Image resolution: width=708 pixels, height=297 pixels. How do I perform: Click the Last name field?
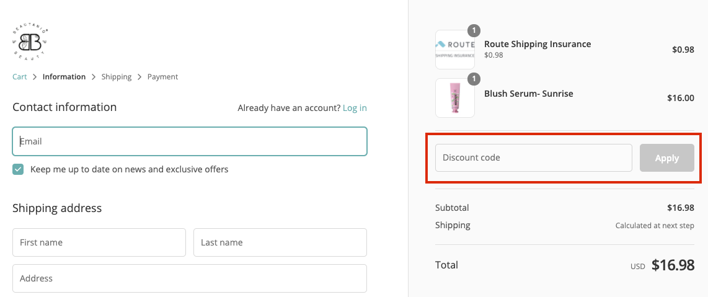[280, 242]
